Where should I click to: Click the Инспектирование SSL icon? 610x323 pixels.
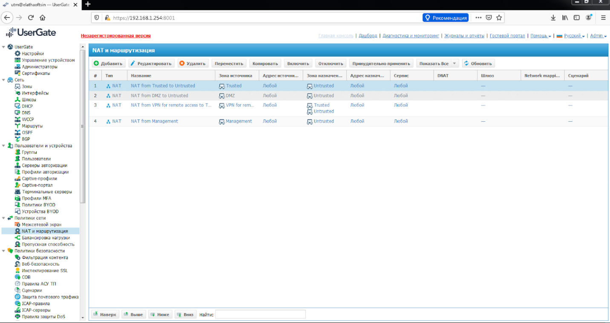pos(17,270)
